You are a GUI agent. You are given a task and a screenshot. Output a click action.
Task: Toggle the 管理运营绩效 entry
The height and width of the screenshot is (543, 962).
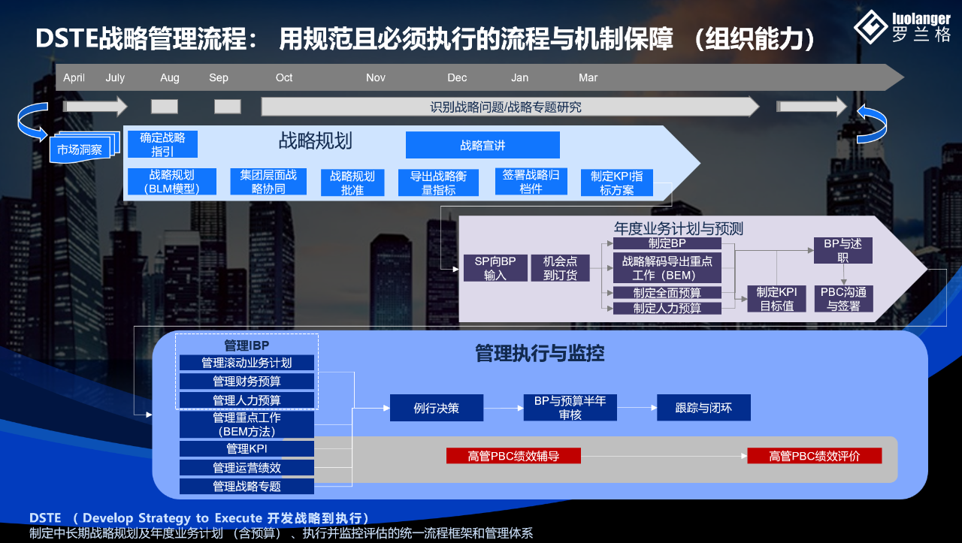247,467
